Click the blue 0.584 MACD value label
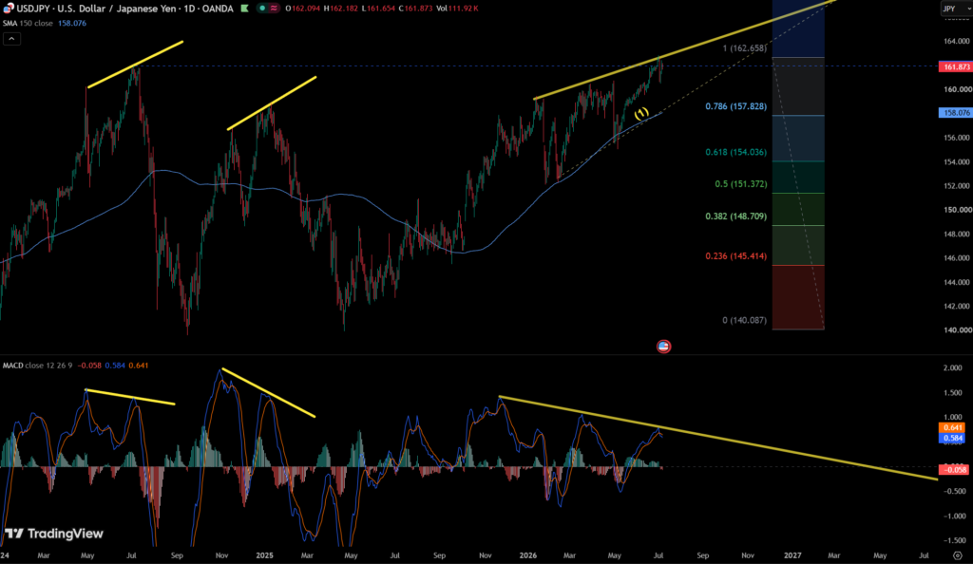This screenshot has height=564, width=973. (952, 438)
